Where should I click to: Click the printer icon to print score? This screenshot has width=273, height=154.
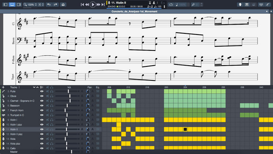62,5
